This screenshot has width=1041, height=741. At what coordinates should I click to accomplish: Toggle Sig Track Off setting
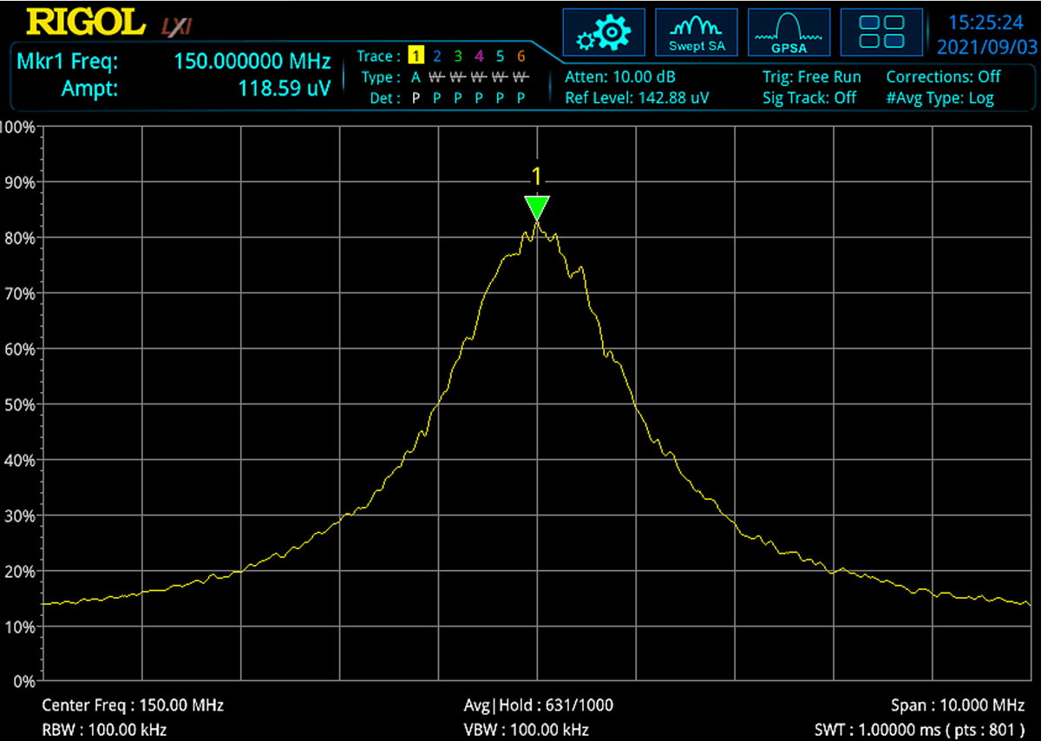[809, 98]
